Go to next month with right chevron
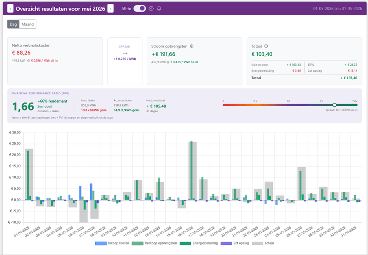 pyautogui.click(x=110, y=9)
